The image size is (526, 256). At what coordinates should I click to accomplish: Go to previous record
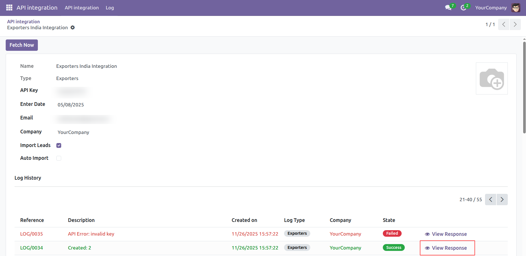click(x=504, y=24)
